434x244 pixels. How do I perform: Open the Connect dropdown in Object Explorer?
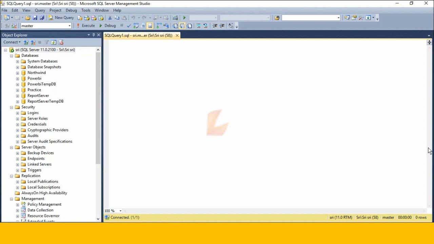click(x=12, y=42)
